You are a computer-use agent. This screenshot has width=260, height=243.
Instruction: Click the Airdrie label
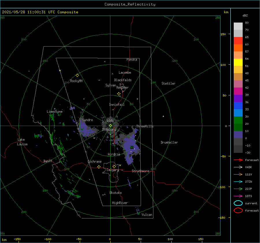coord(114,154)
